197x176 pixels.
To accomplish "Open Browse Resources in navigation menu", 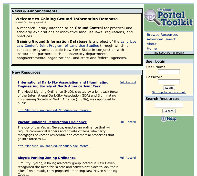I will pyautogui.click(x=162, y=35).
